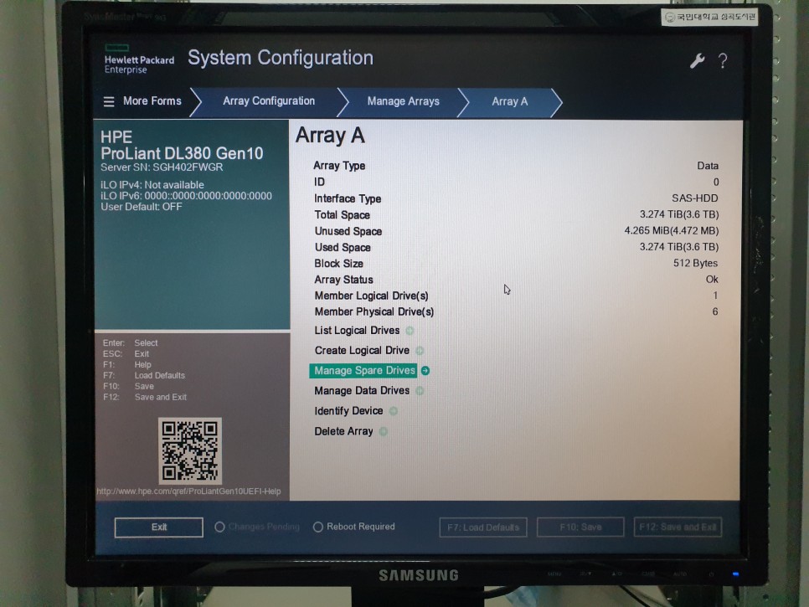Open the wrench settings icon
This screenshot has height=607, width=809.
[x=697, y=61]
